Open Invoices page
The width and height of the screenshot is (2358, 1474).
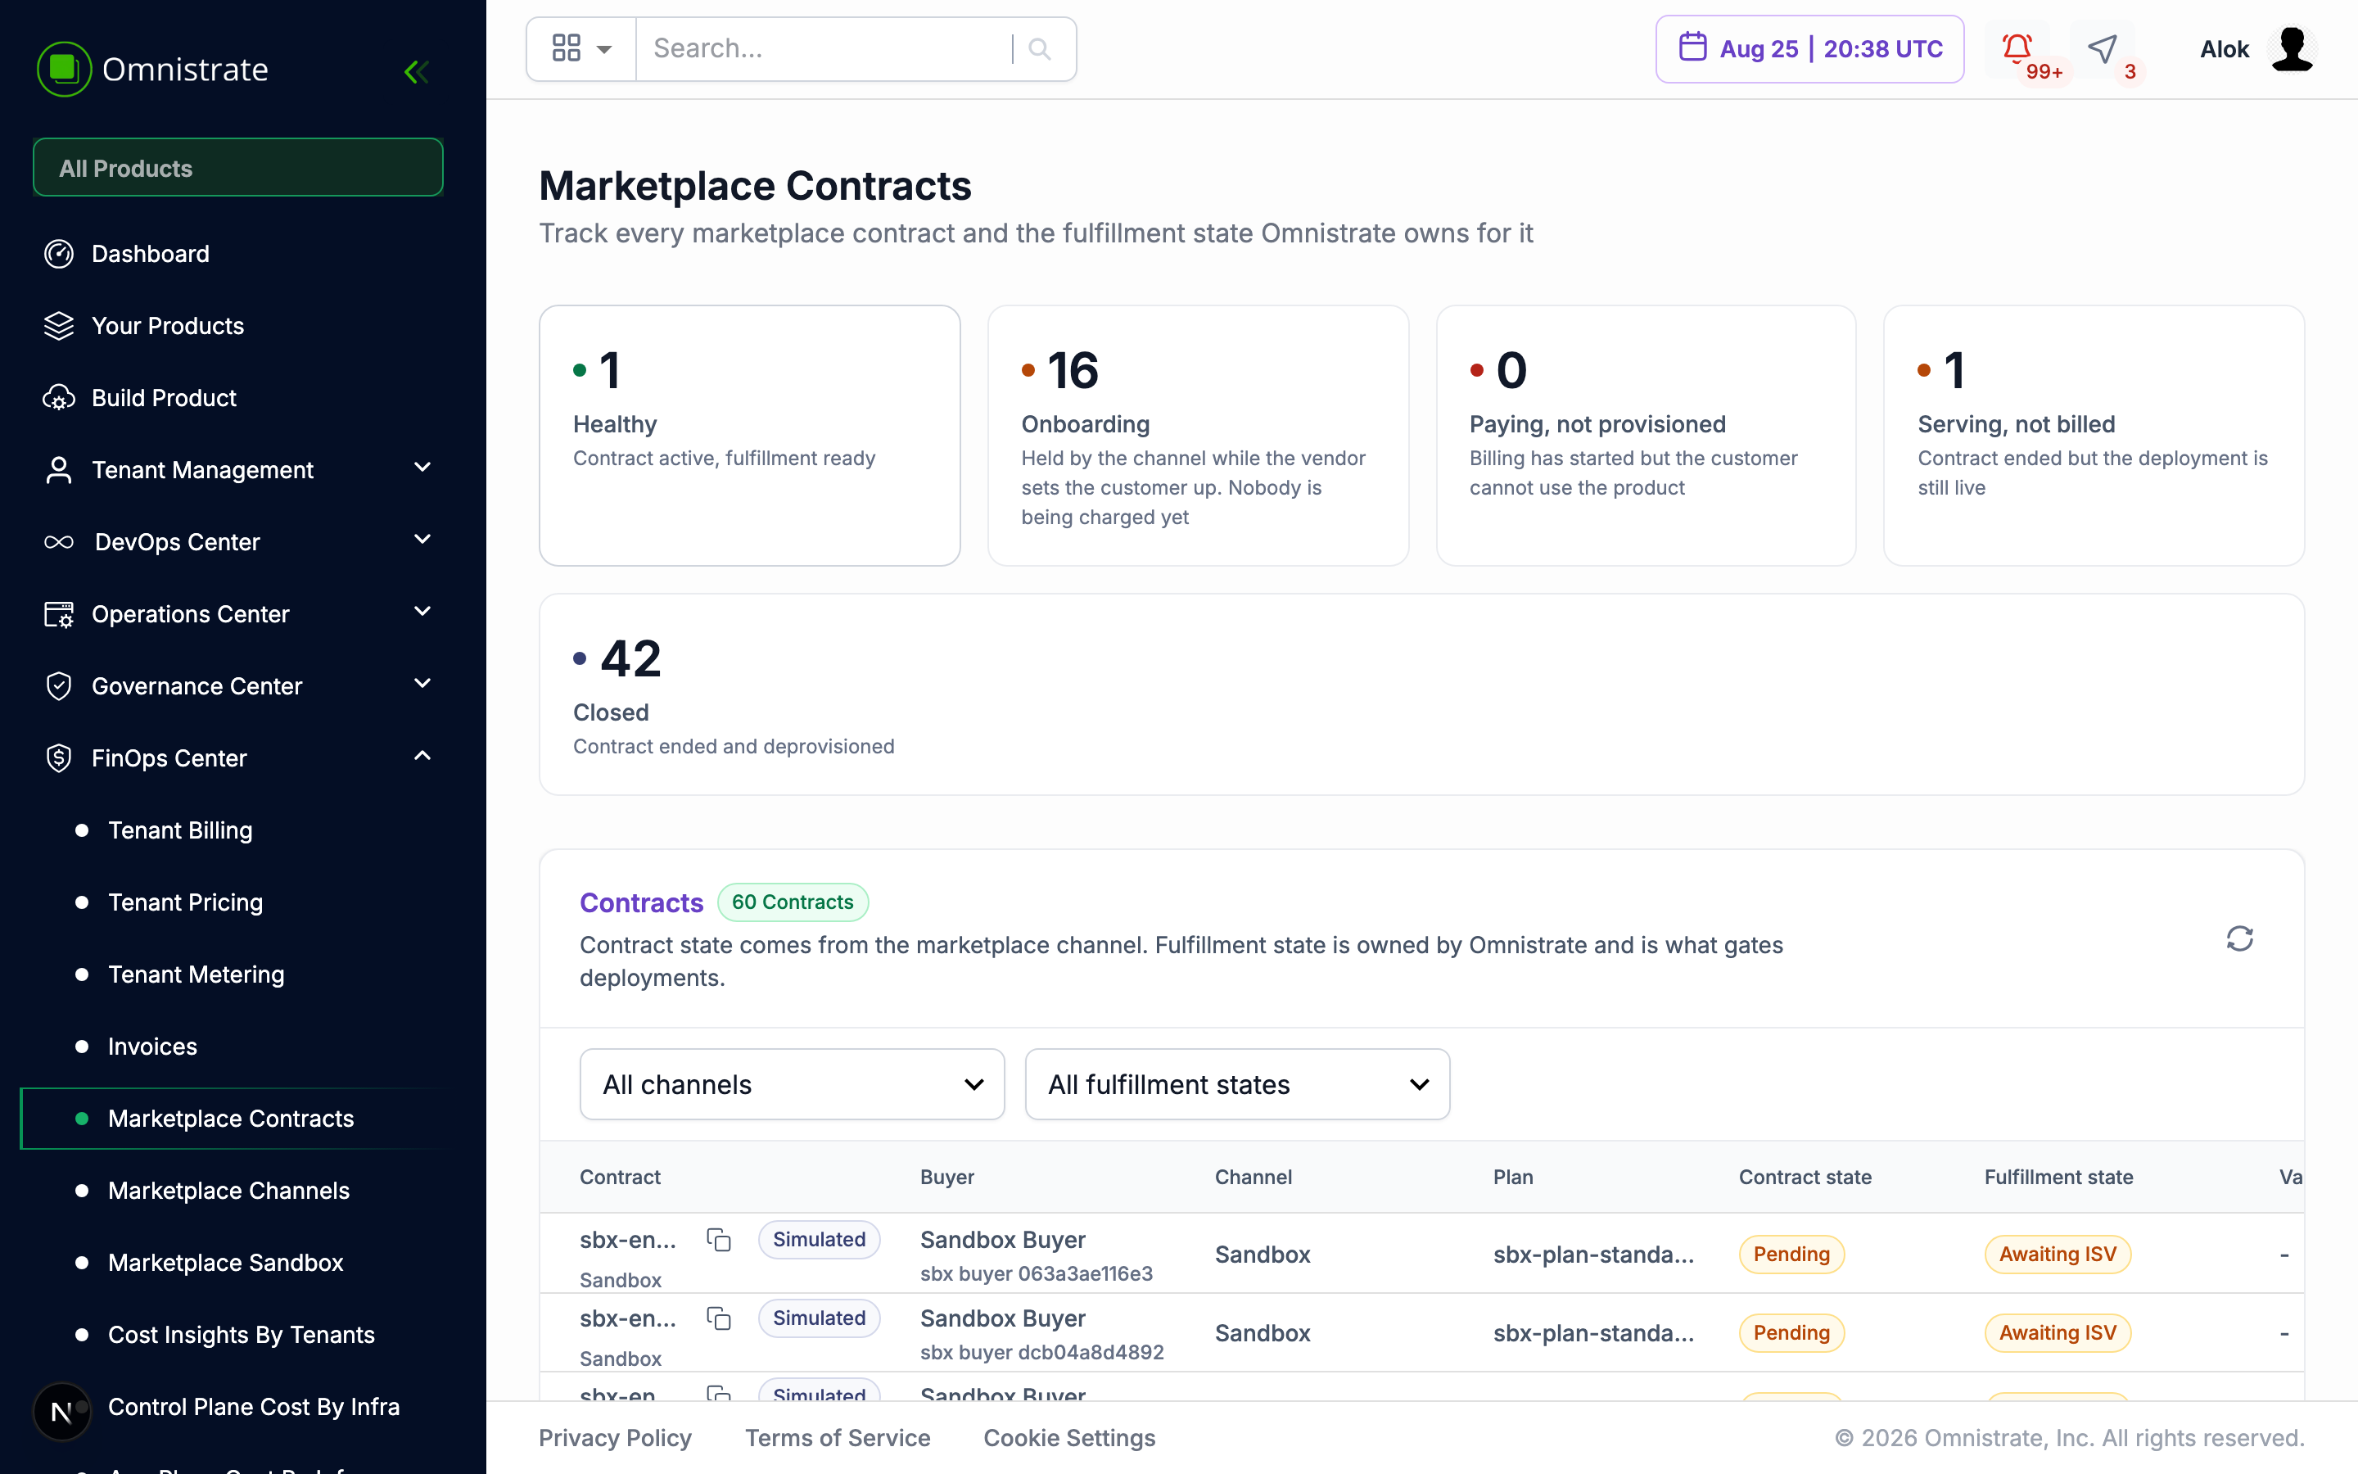click(152, 1047)
